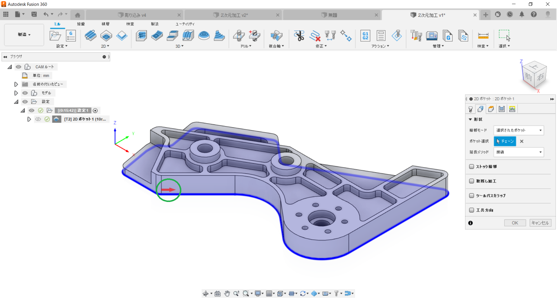Screen dimensions: 557x299
Task: Enable the 取残し加工 checkbox
Action: [x=471, y=181]
